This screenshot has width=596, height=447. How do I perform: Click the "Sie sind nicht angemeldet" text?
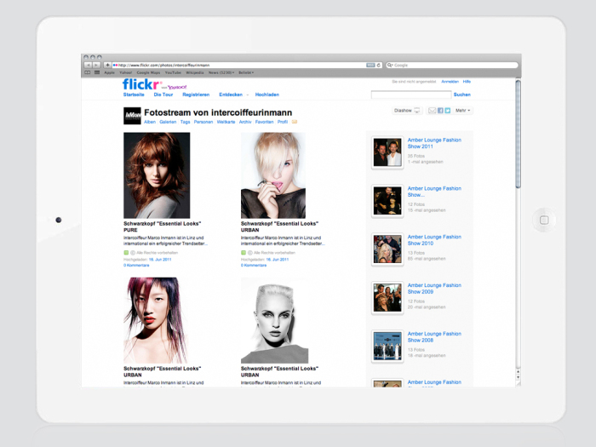tap(414, 82)
